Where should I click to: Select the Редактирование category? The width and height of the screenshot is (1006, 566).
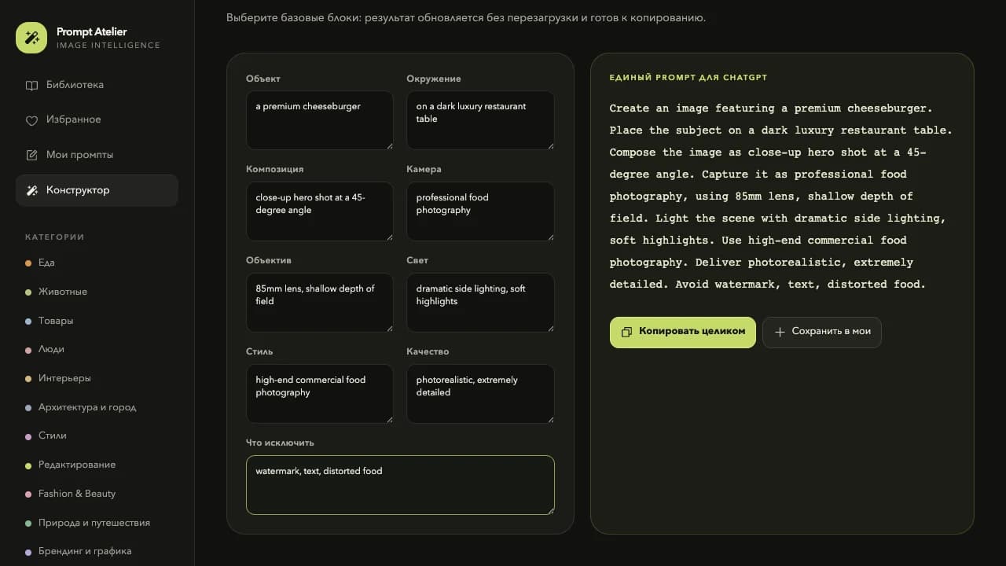[x=97, y=465]
